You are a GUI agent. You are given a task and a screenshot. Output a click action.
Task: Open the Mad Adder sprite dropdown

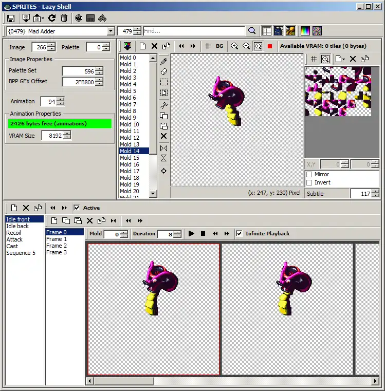tap(111, 31)
